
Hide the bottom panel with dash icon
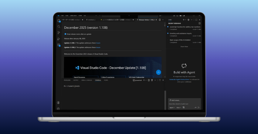(x=155, y=80)
